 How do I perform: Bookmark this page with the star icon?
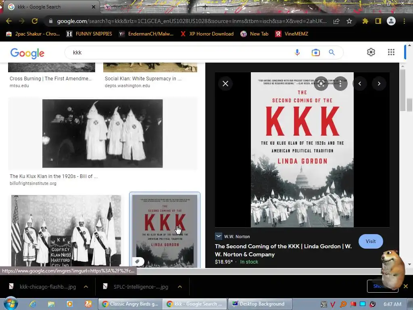[349, 21]
